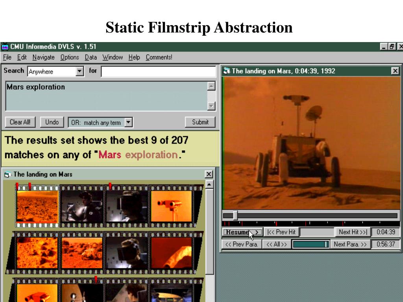Image resolution: width=403 pixels, height=302 pixels.
Task: Click the red hit marker above headset thumbnail
Action: [110, 186]
